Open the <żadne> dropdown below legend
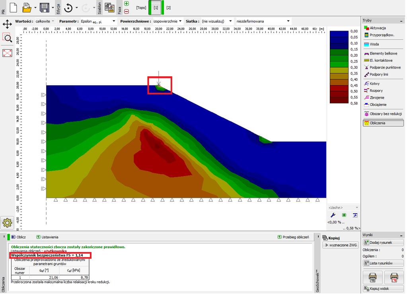The image size is (407, 294). (x=343, y=207)
